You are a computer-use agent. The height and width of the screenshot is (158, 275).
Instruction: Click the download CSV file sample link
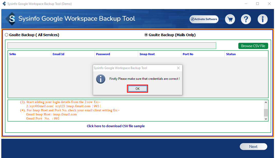116,126
